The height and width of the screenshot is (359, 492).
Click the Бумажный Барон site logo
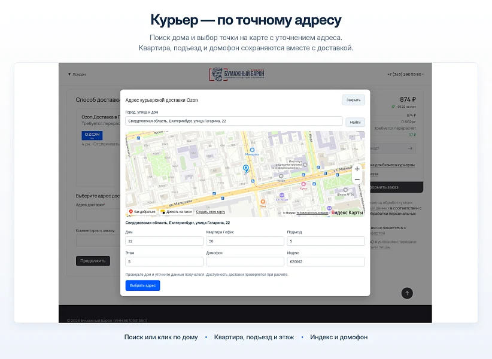tap(237, 74)
